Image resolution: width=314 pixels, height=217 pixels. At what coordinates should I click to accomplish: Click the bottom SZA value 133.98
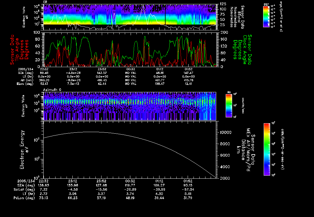pos(72,185)
